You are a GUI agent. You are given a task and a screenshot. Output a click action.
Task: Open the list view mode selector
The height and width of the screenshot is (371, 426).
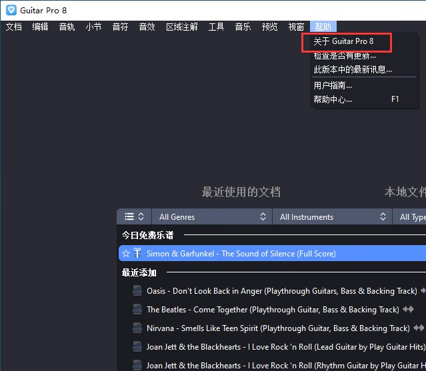pos(134,217)
